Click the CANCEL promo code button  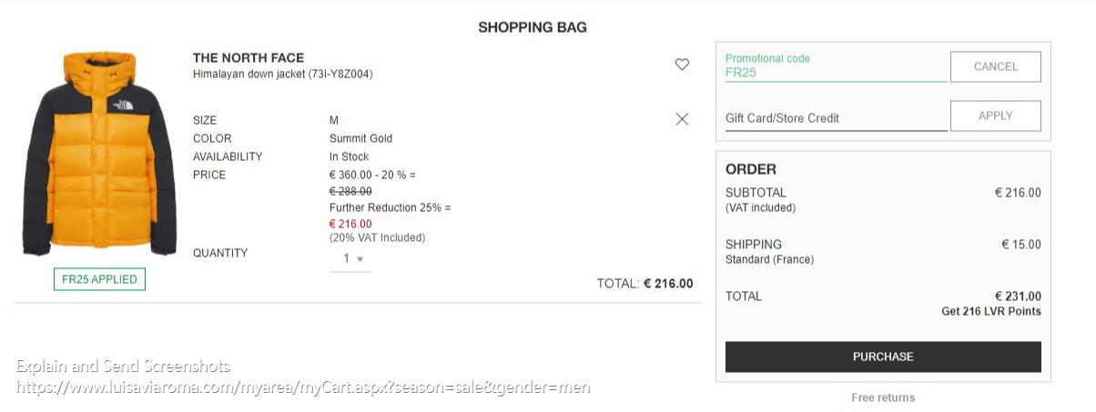pos(995,66)
